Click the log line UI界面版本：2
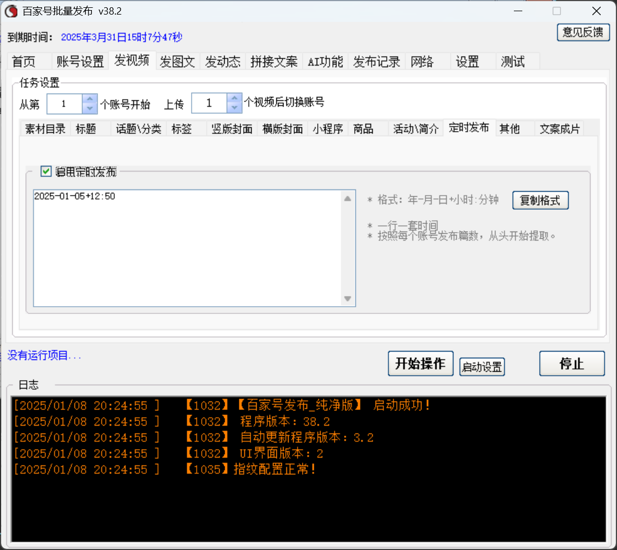The height and width of the screenshot is (550, 617). (281, 454)
